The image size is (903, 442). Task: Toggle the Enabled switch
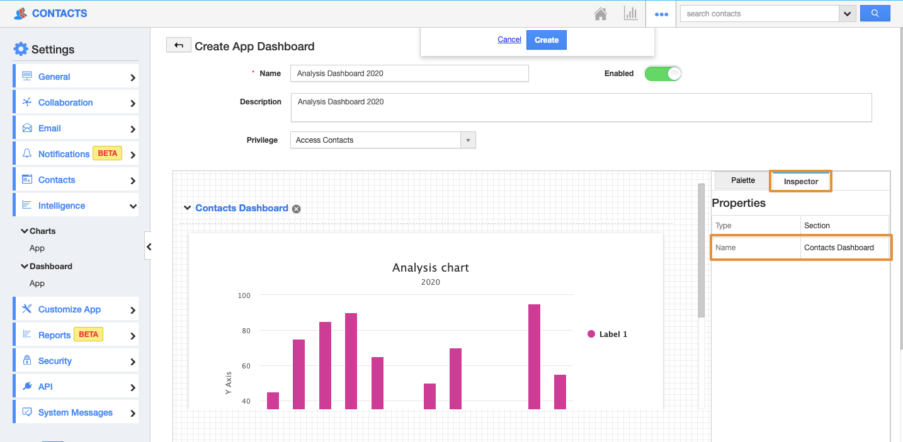coord(662,74)
